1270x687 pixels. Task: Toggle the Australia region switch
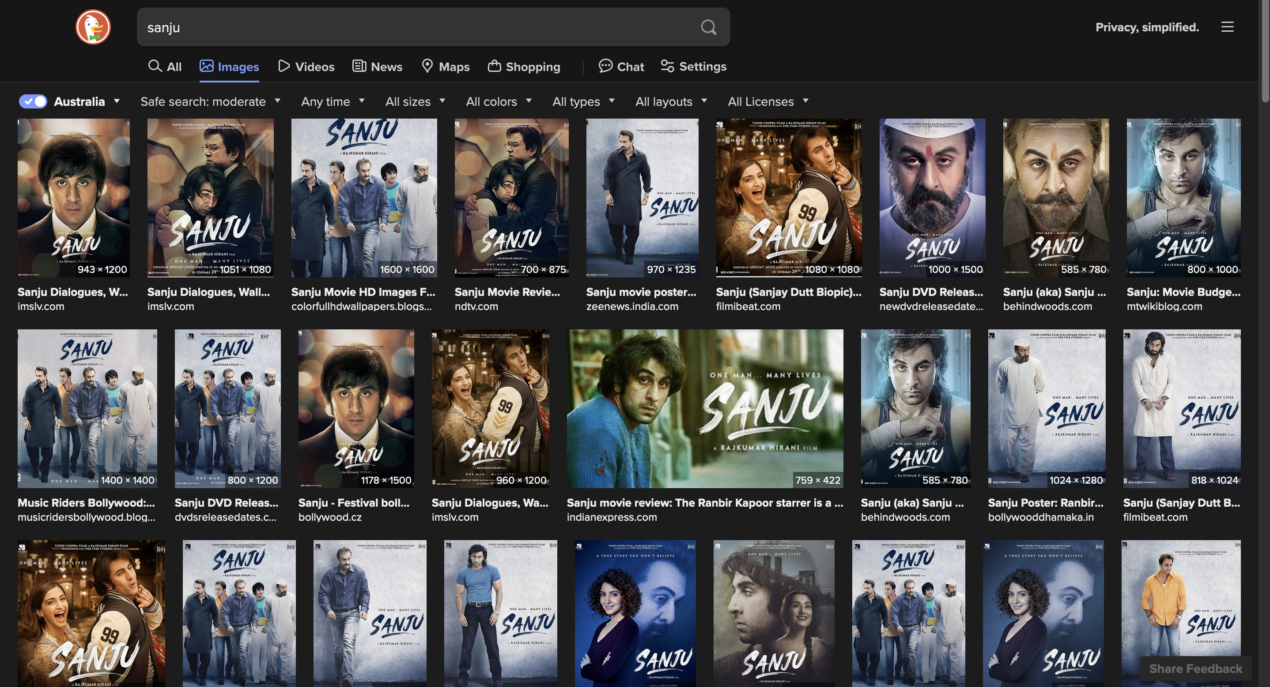(33, 101)
